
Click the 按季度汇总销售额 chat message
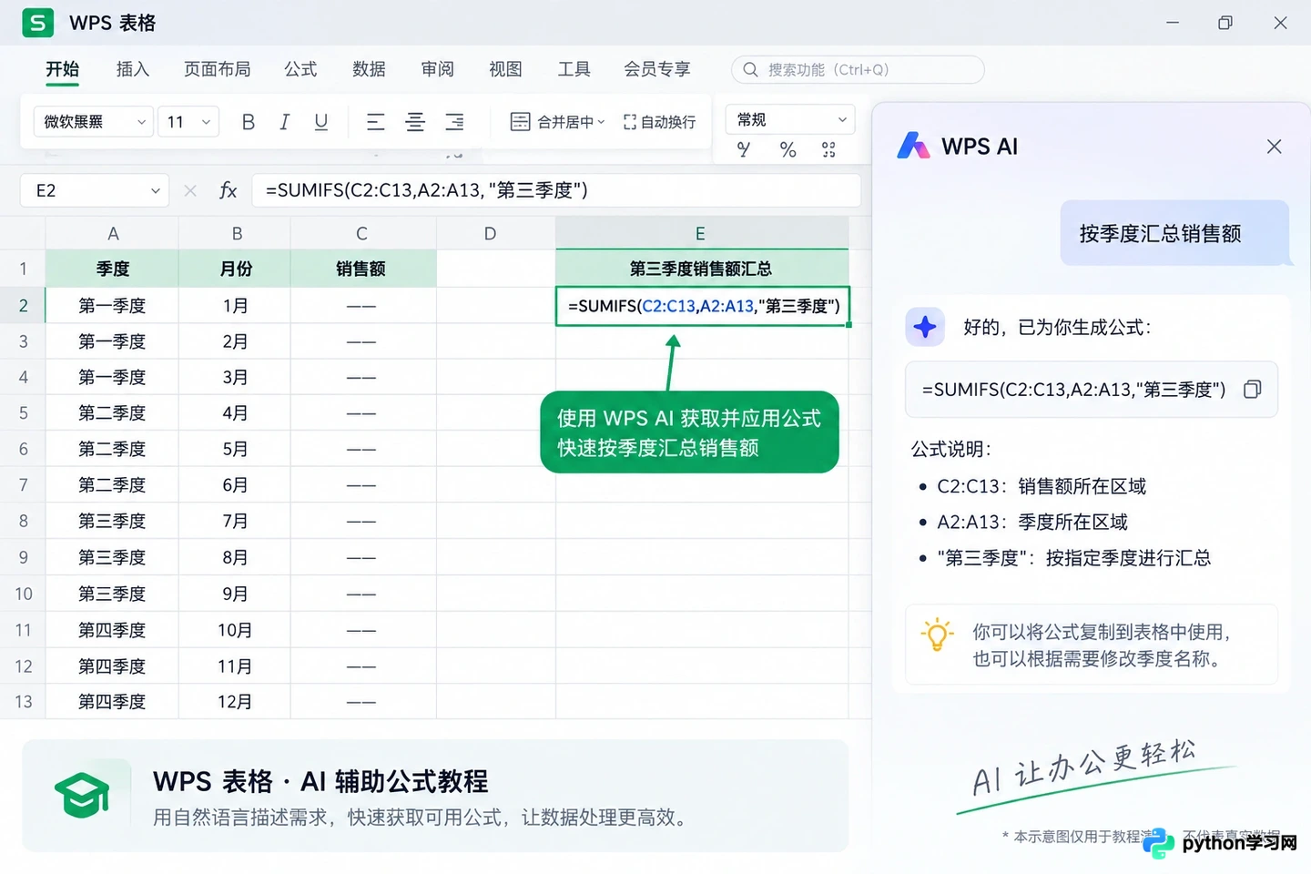click(x=1174, y=233)
